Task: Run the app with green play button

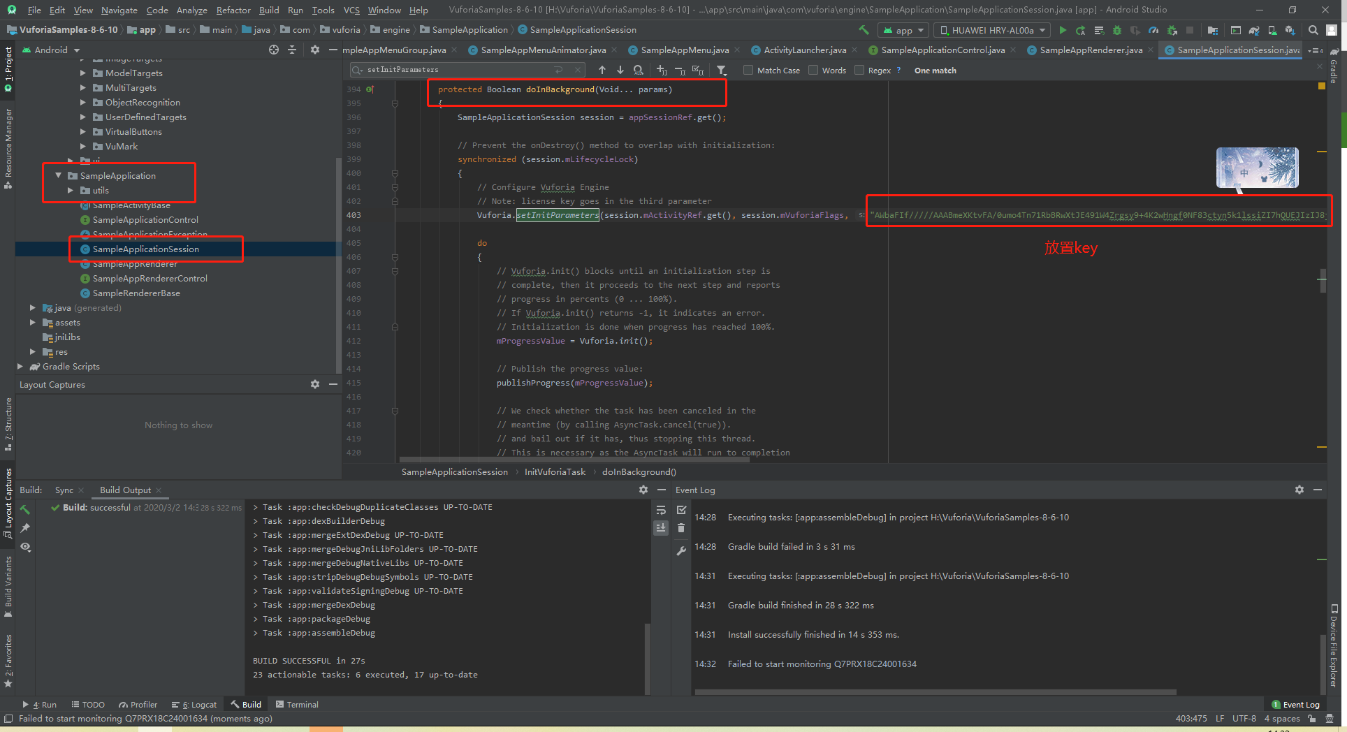Action: click(1063, 30)
